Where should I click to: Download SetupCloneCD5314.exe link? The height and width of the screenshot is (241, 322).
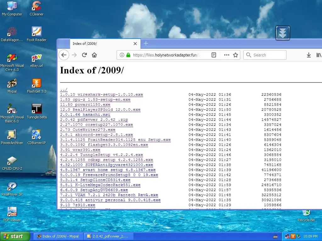click(x=95, y=180)
